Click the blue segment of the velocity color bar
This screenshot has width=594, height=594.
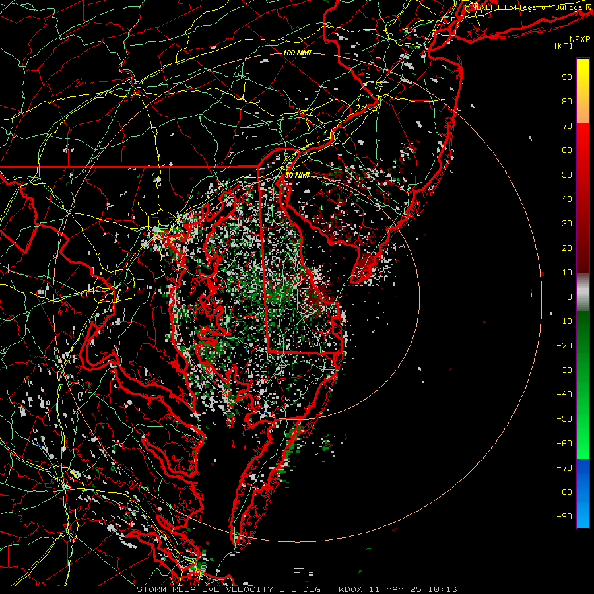(x=583, y=494)
